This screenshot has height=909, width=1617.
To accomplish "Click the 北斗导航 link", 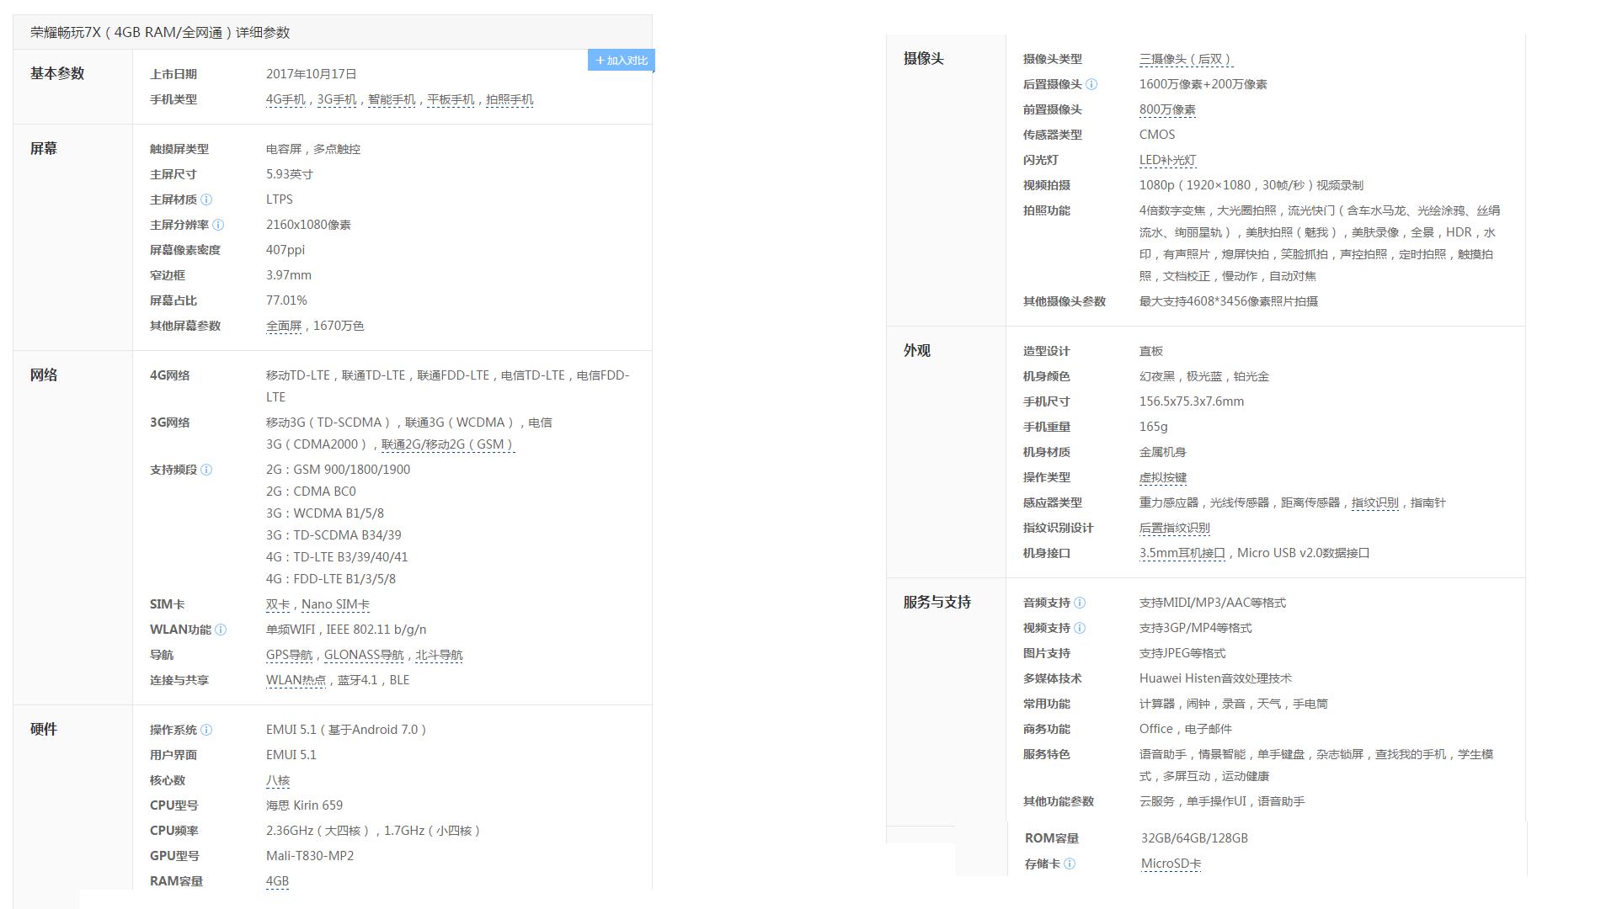I will [x=440, y=655].
